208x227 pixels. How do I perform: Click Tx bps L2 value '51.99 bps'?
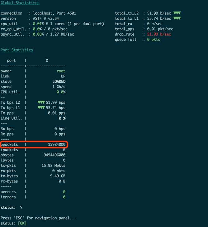(55, 102)
